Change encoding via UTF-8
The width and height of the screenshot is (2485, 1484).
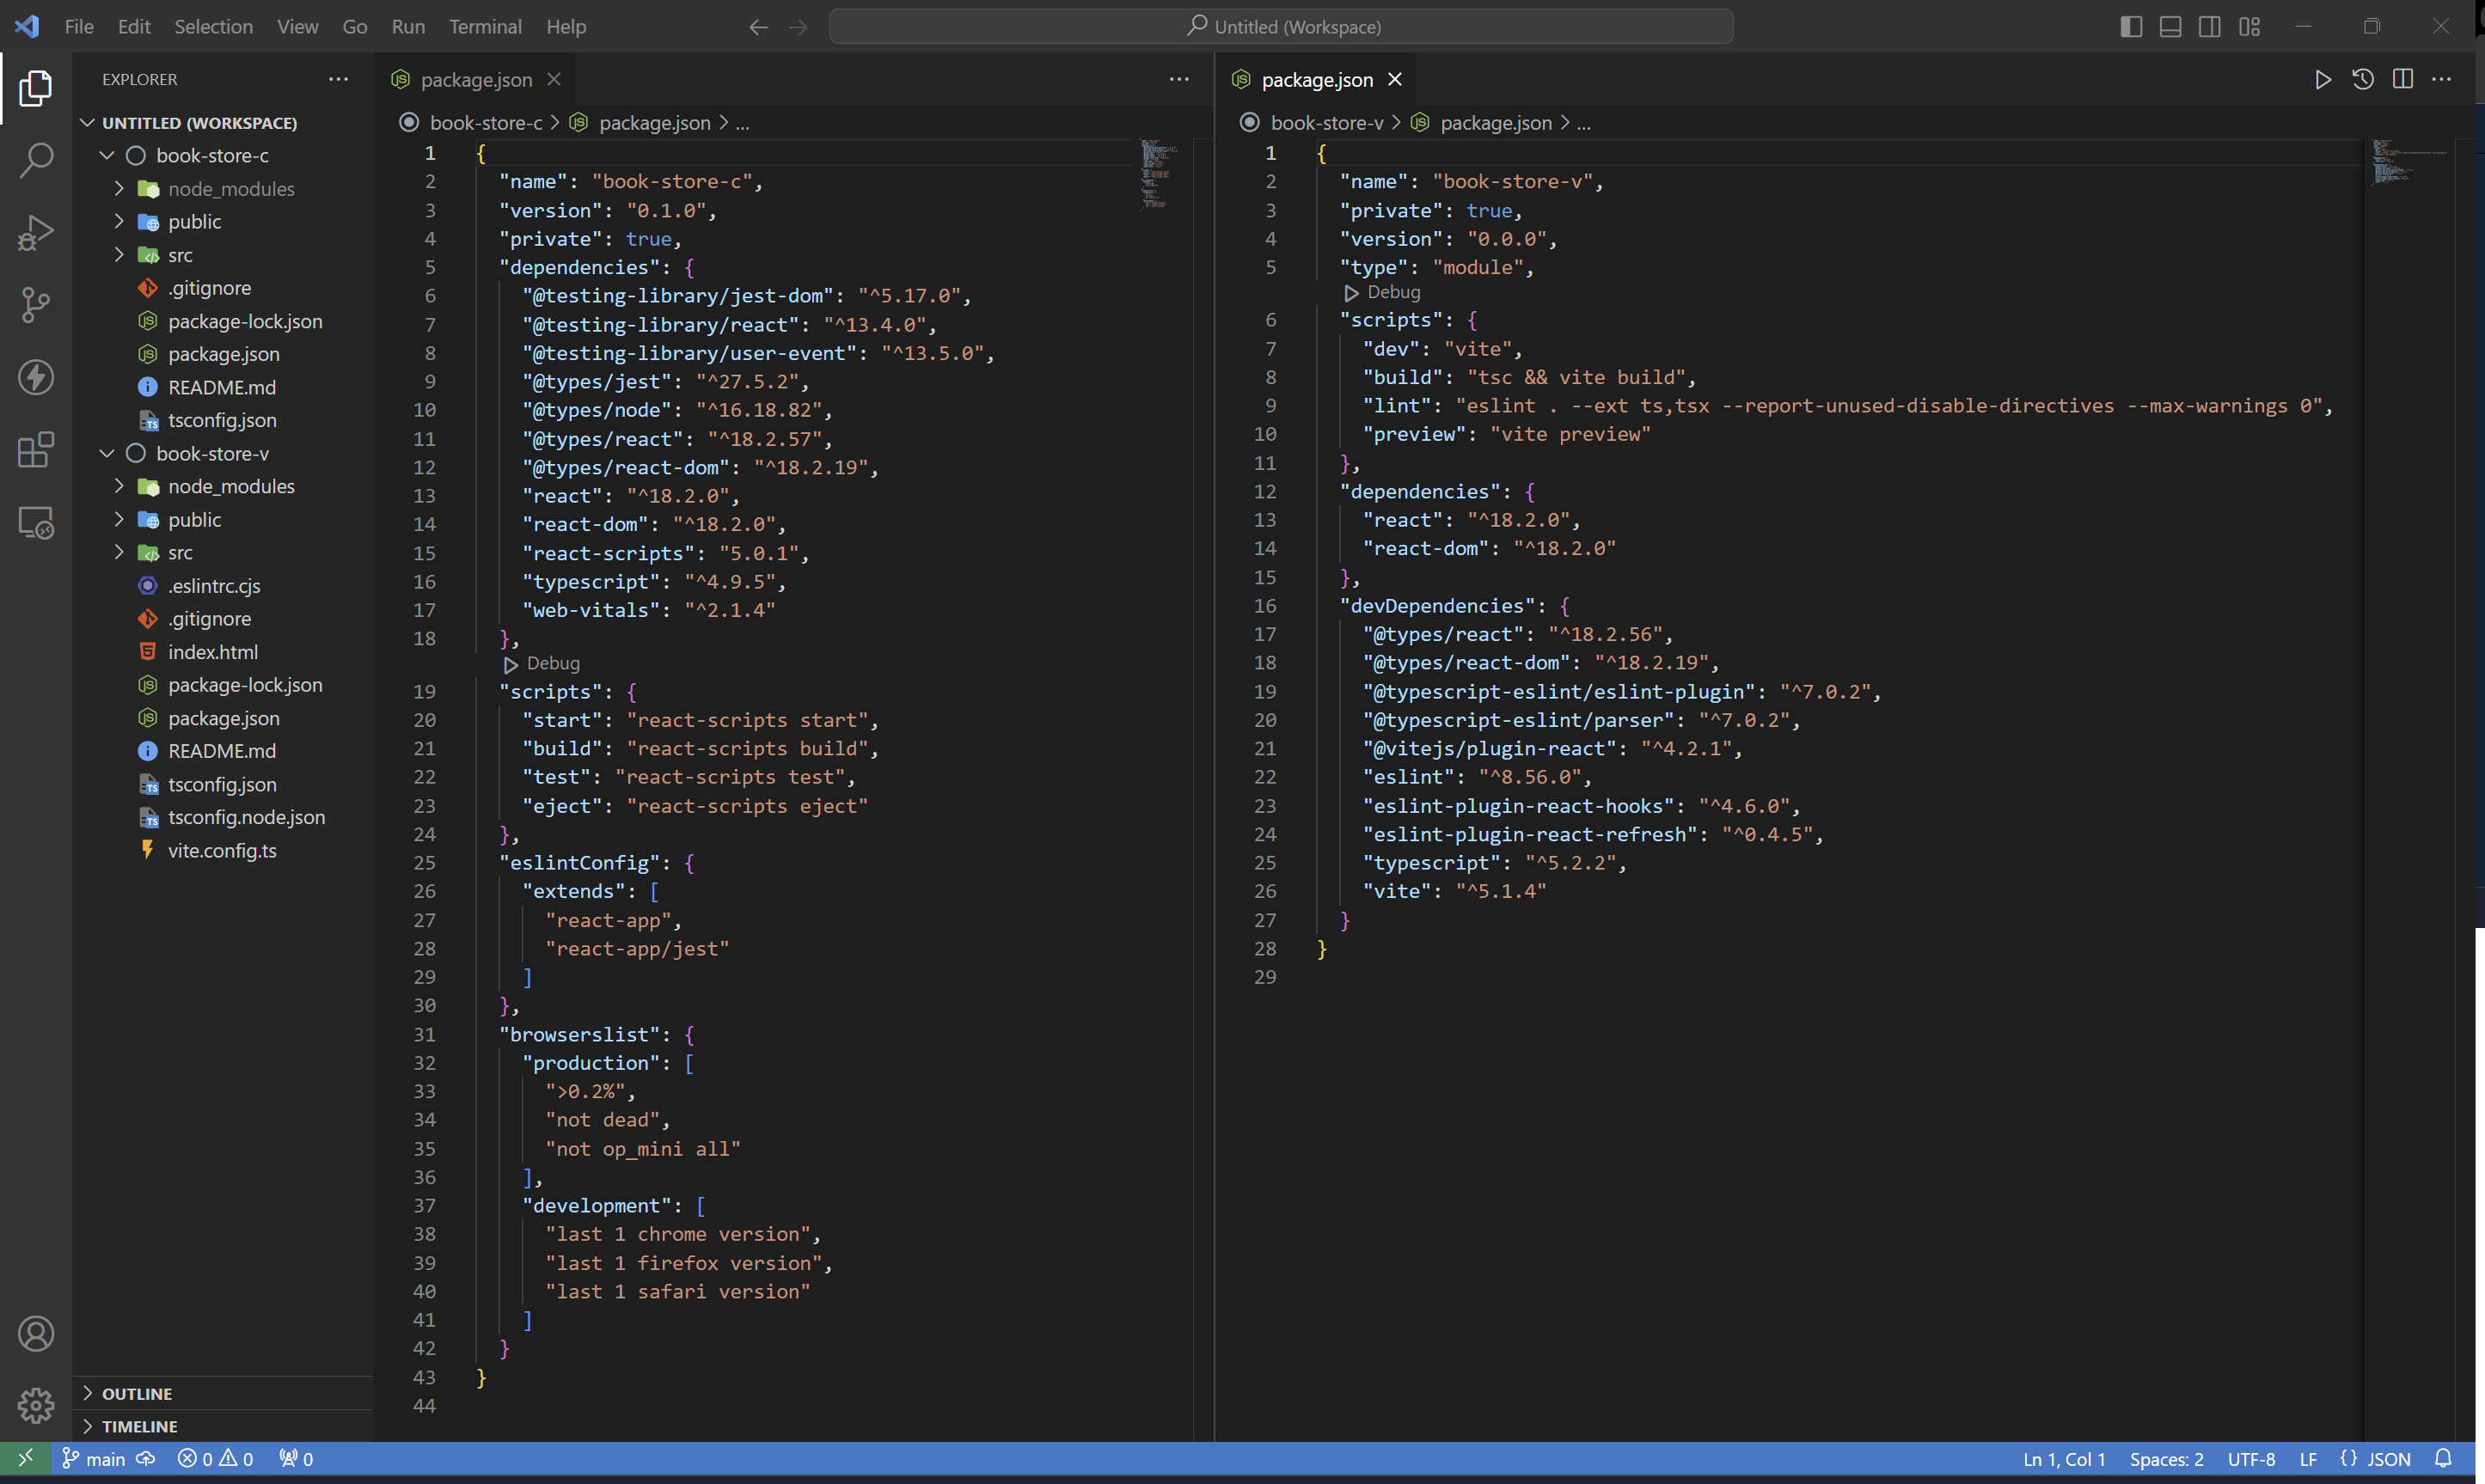coord(2250,1459)
